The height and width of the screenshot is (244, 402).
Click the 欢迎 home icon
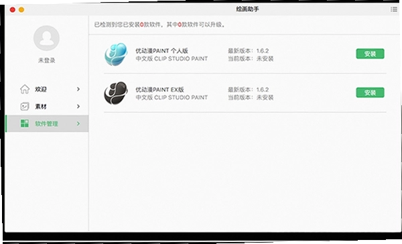pyautogui.click(x=25, y=89)
